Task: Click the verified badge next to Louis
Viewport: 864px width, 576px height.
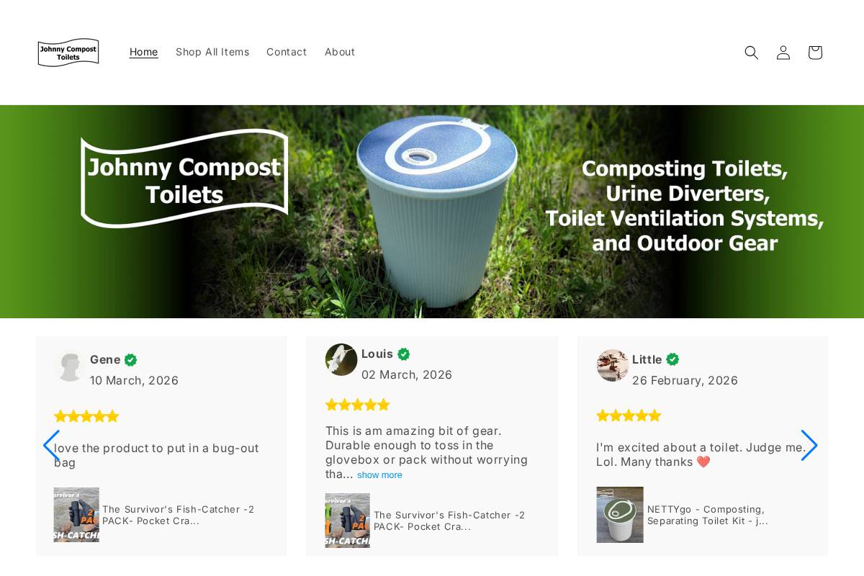Action: click(x=403, y=354)
